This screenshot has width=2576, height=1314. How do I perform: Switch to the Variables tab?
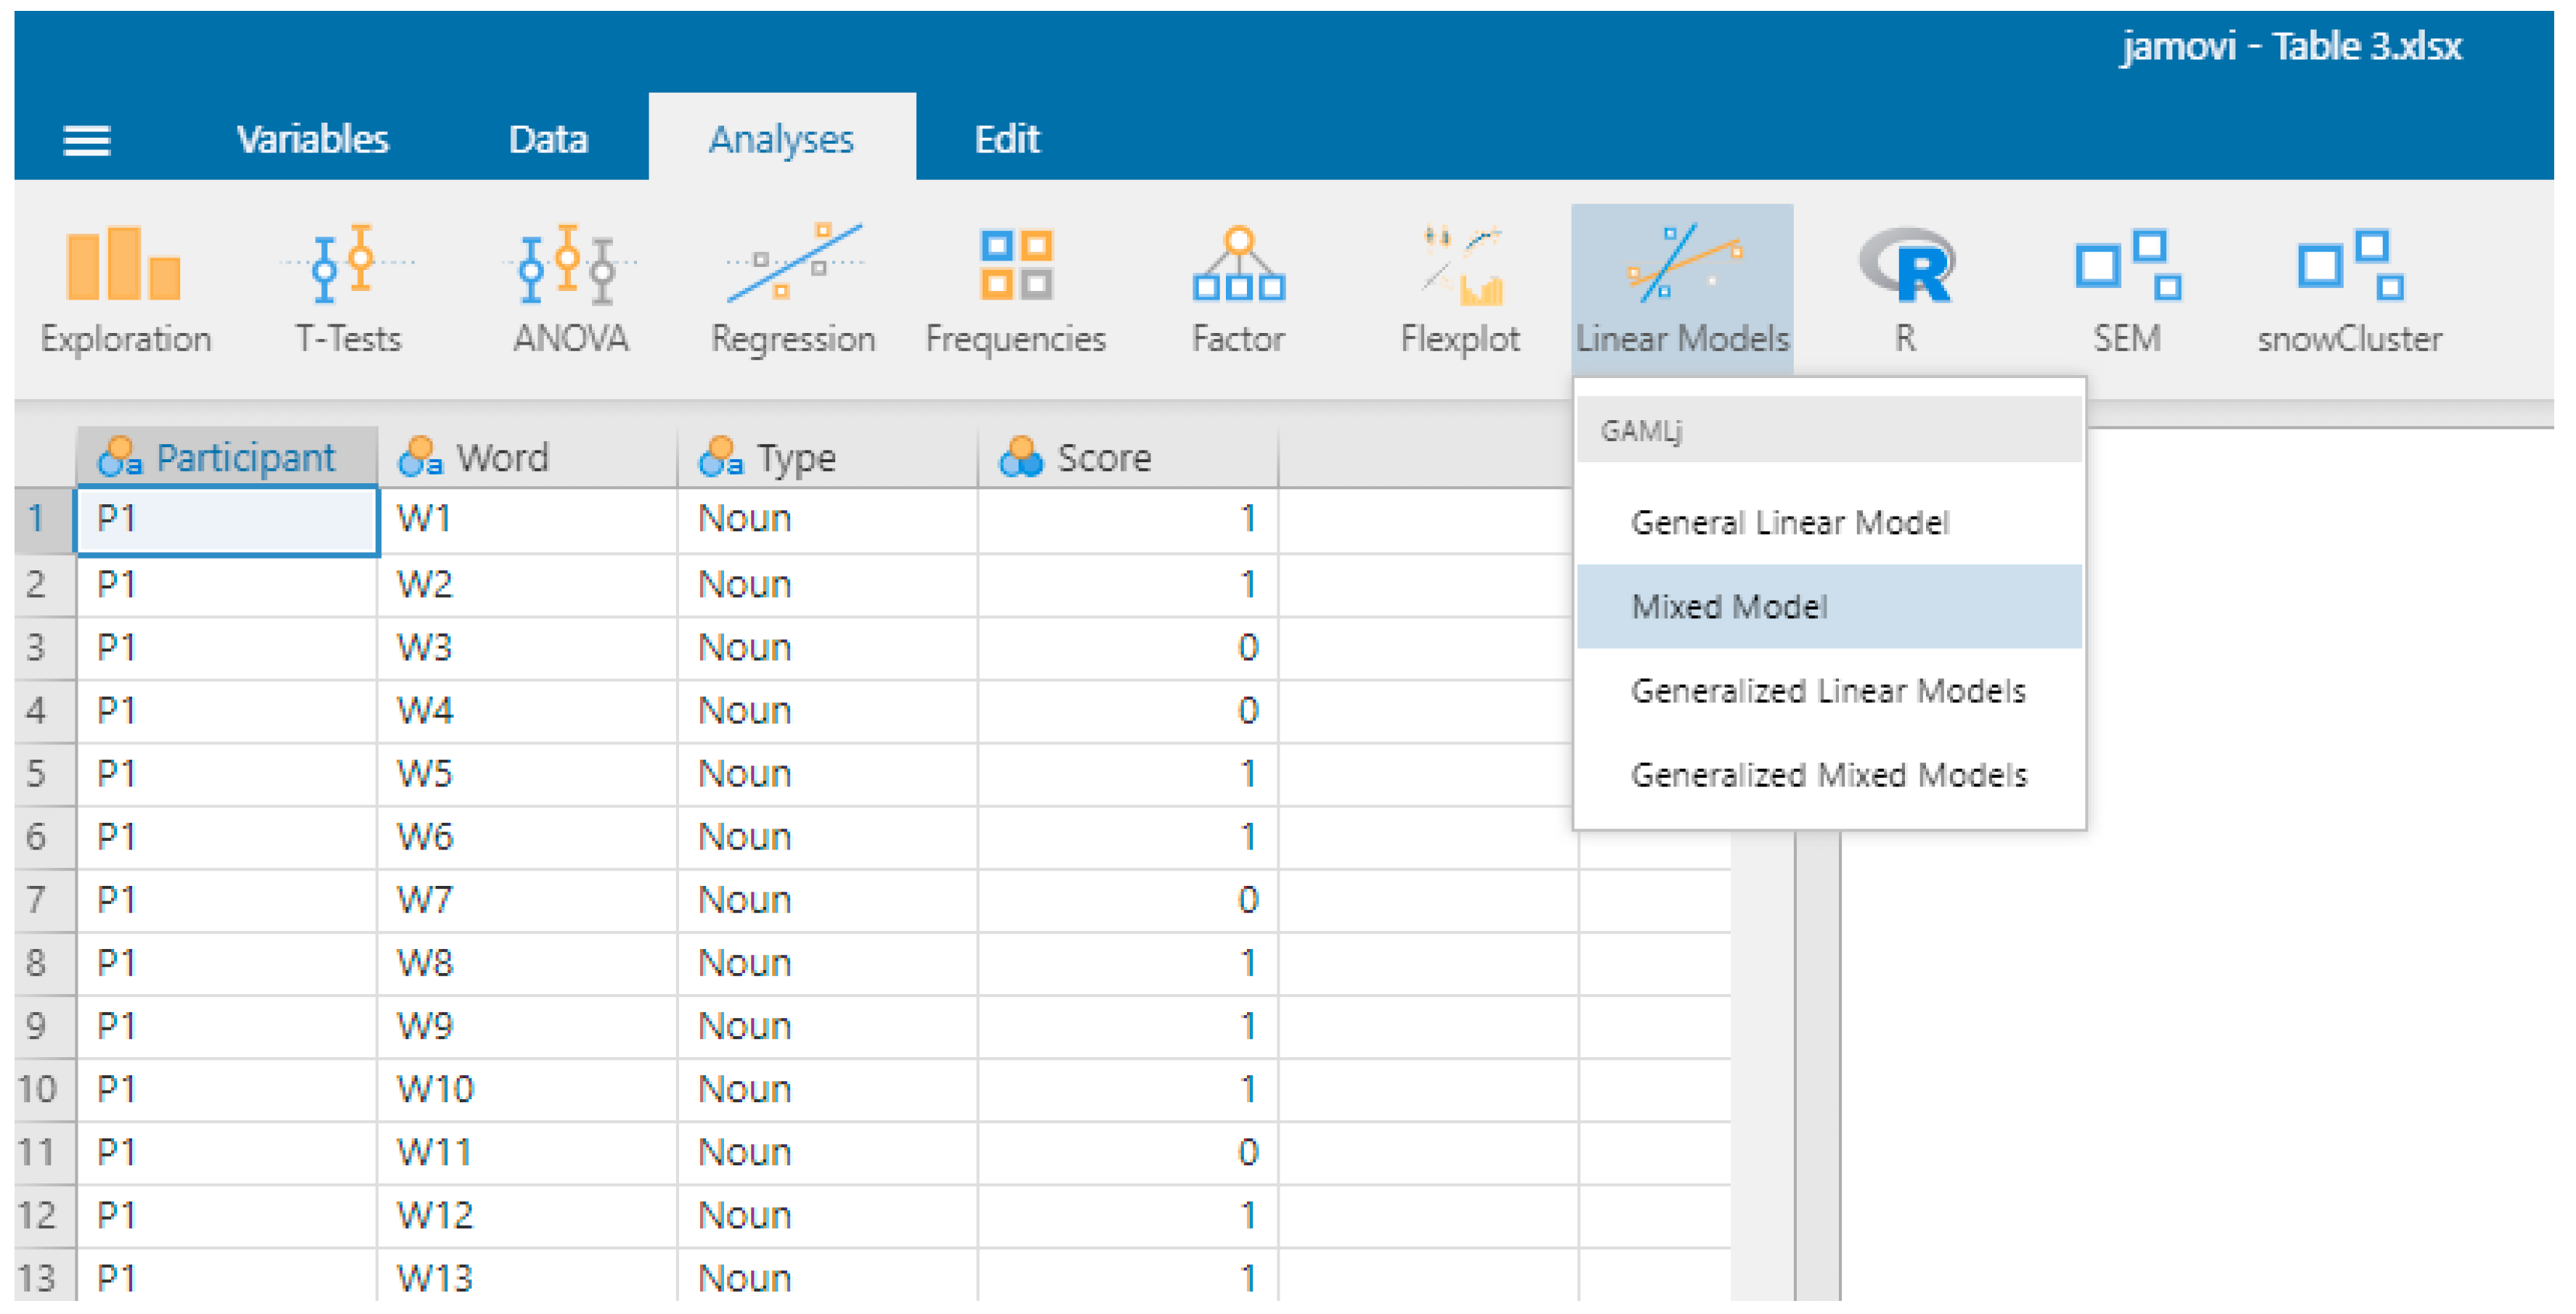click(312, 139)
